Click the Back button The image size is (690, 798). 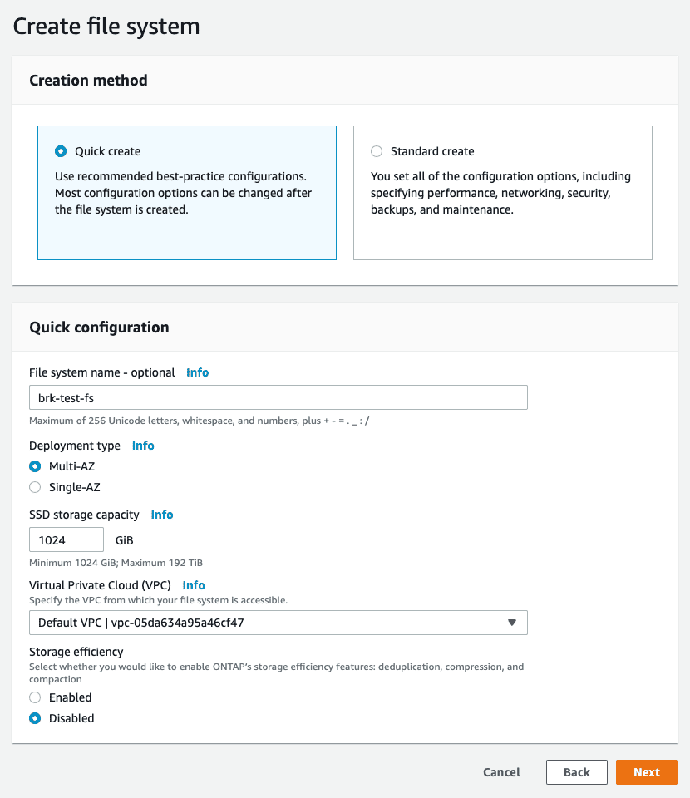(x=576, y=772)
